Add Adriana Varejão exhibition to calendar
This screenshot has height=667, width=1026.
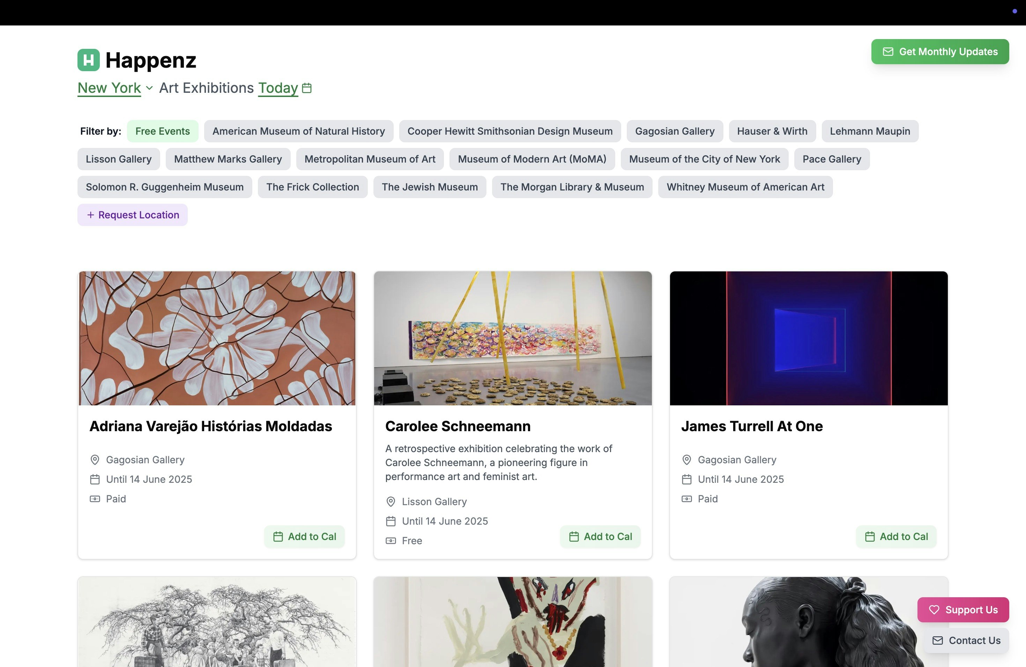[x=304, y=537]
